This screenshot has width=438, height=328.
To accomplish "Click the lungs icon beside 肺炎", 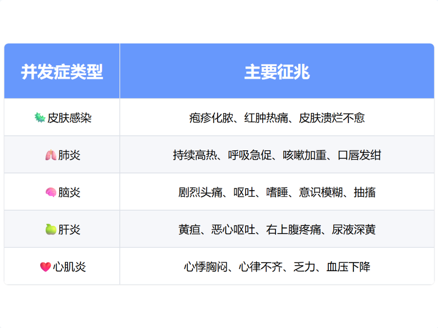I will point(50,155).
